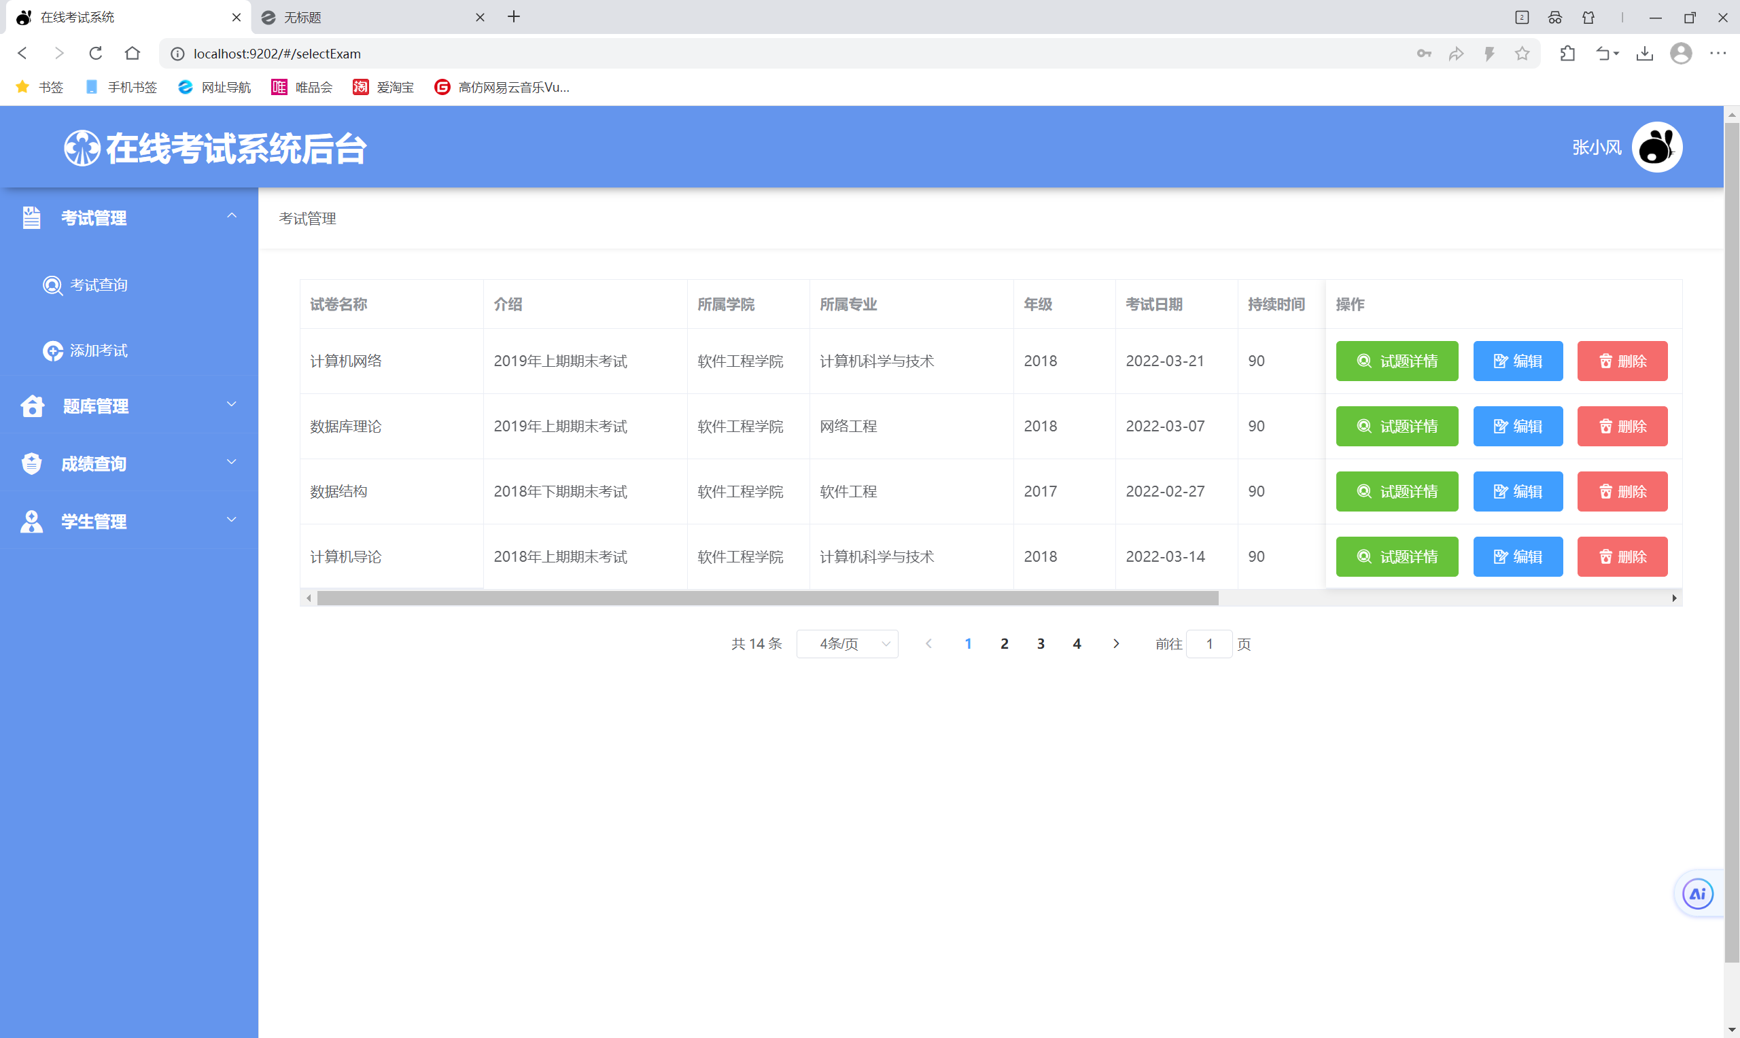Open the browser extensions puzzle icon
Viewport: 1740px width, 1038px height.
pyautogui.click(x=1567, y=54)
